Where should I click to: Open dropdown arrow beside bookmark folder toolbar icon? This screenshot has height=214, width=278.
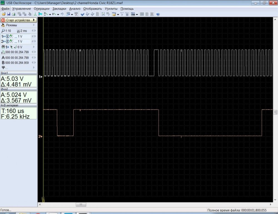(118, 14)
